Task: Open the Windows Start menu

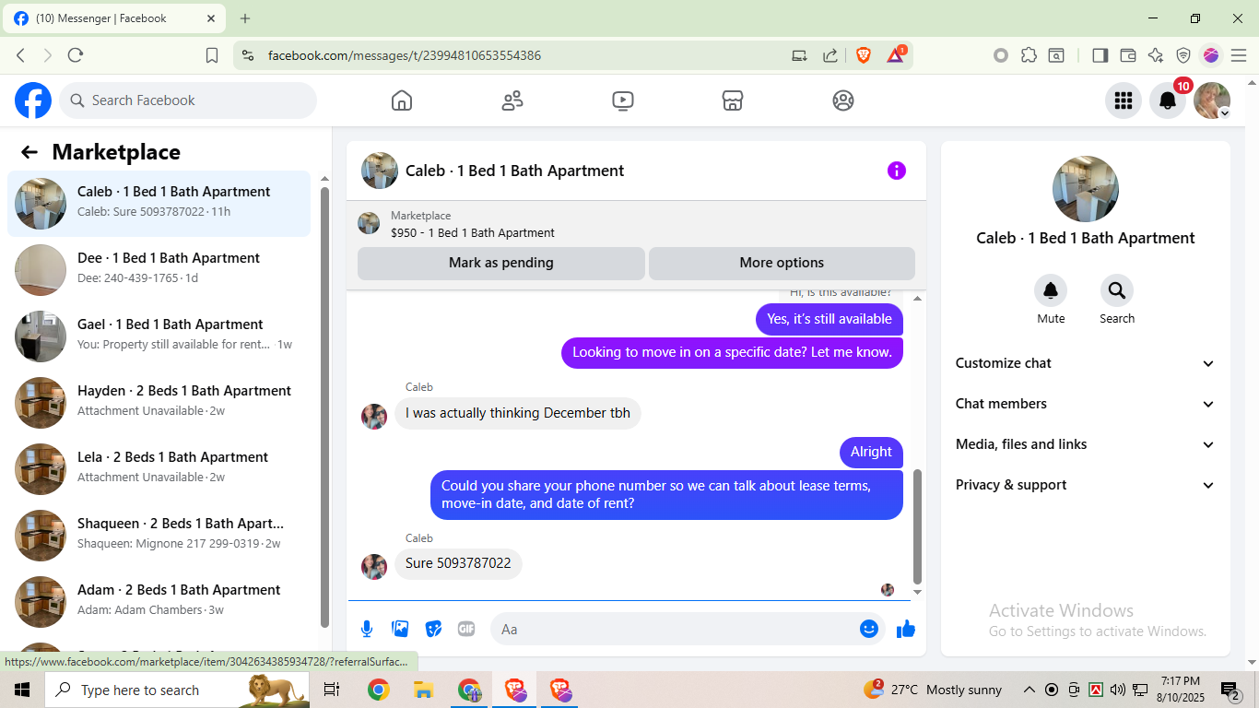Action: pos(21,690)
